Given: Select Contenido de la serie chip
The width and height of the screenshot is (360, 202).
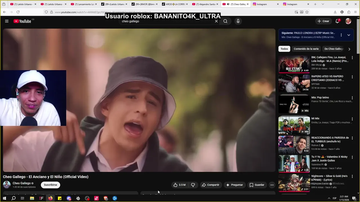Looking at the screenshot, I should (306, 49).
